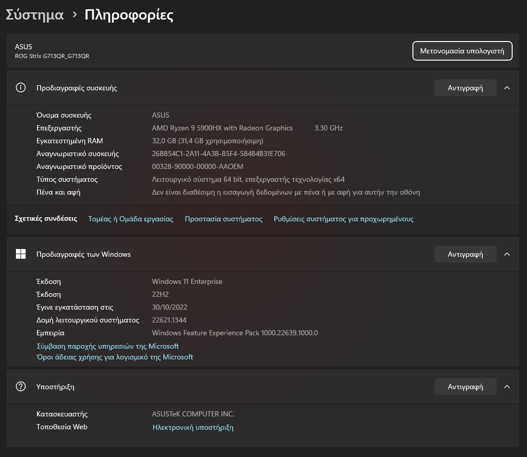Click the Αναγνωριστικό συσκευής label
This screenshot has height=457, width=527.
point(78,154)
